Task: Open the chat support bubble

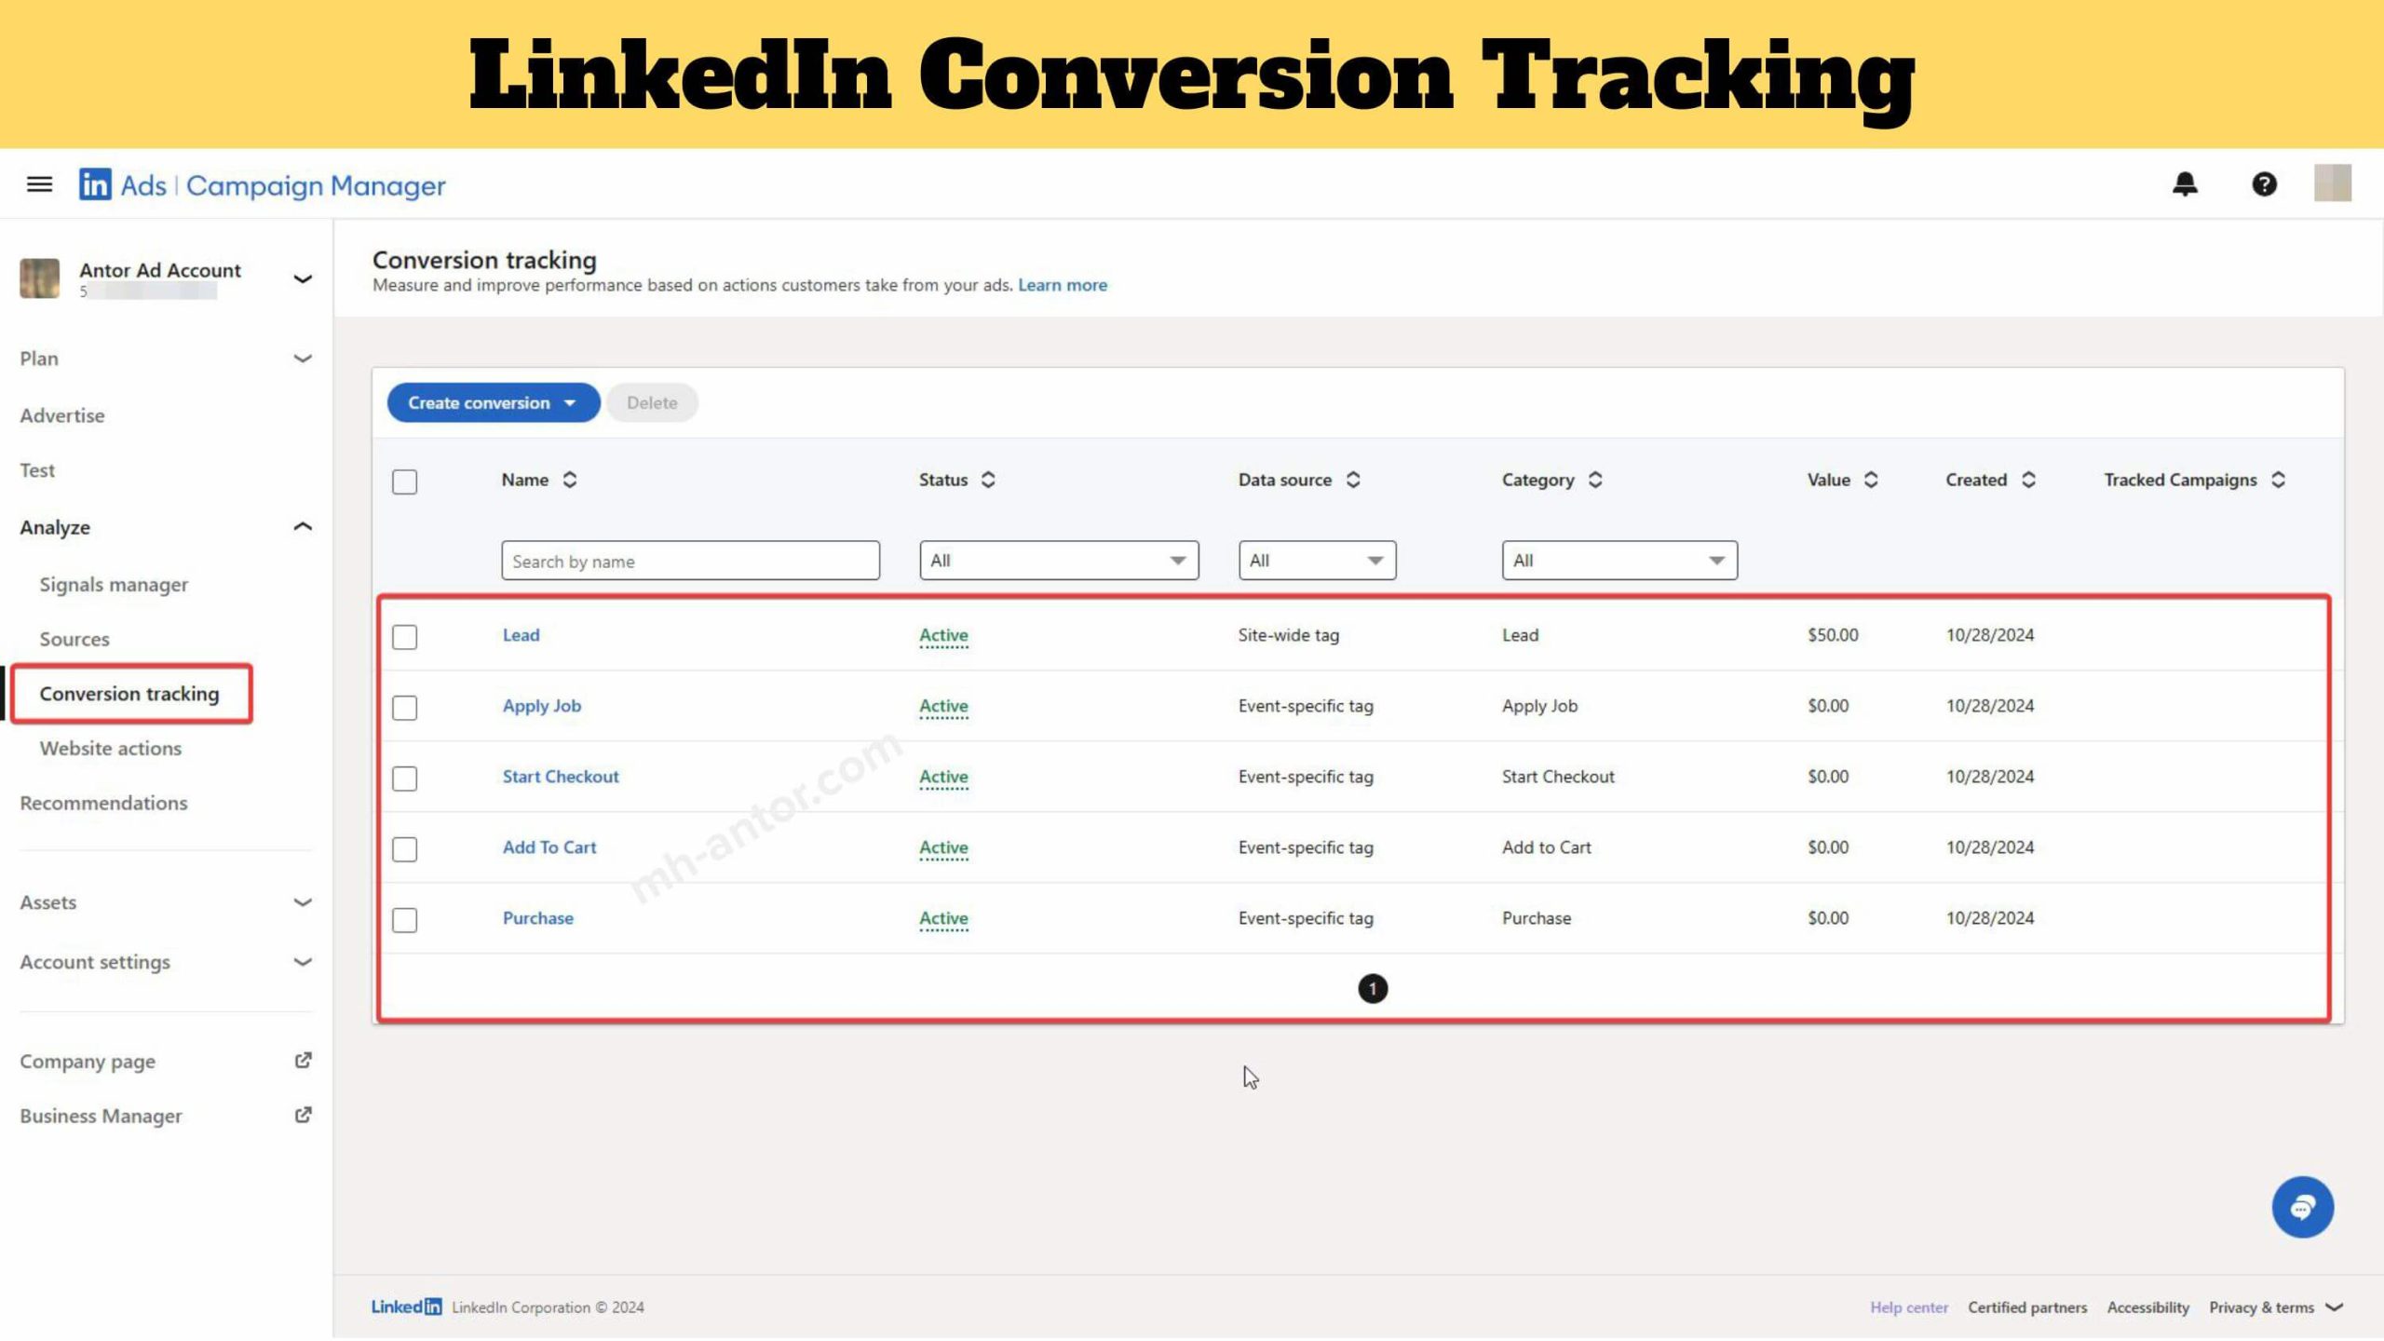Action: [2302, 1207]
